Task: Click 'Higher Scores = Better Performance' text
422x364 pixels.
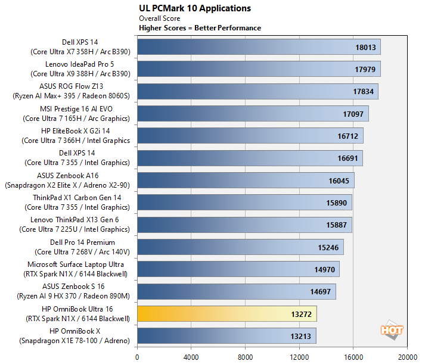Action: pos(200,28)
